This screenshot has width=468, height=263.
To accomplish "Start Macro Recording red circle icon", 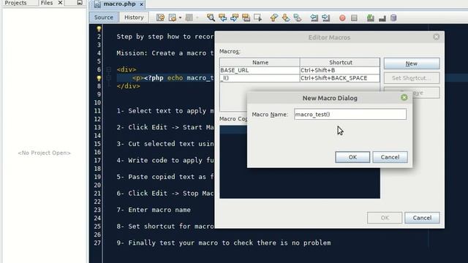I will [342, 18].
